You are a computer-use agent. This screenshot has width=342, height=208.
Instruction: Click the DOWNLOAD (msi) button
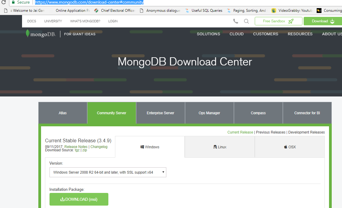click(79, 199)
